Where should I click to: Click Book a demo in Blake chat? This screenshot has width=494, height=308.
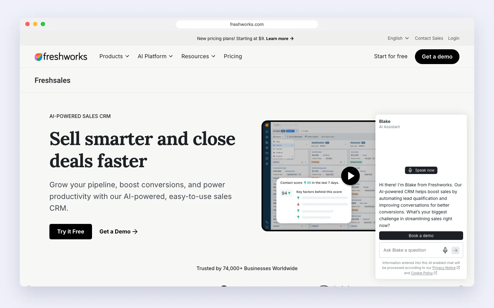pyautogui.click(x=421, y=236)
